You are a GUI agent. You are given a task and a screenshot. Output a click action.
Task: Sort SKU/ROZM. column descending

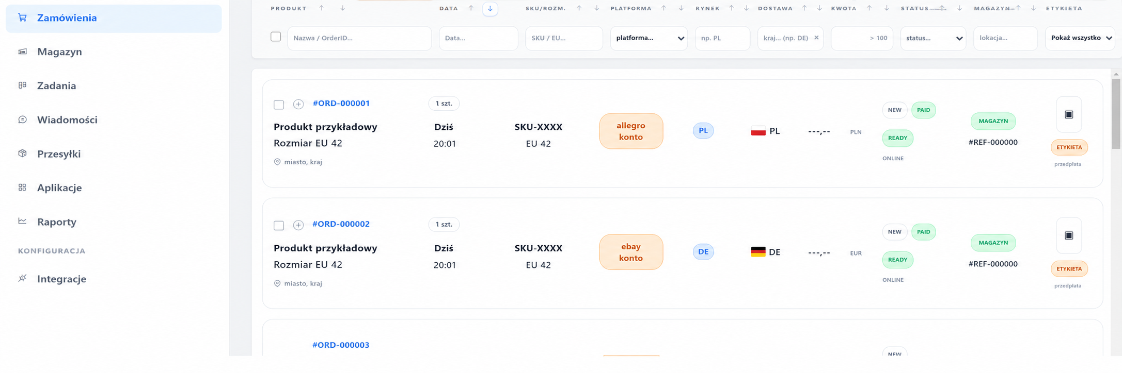pos(596,8)
